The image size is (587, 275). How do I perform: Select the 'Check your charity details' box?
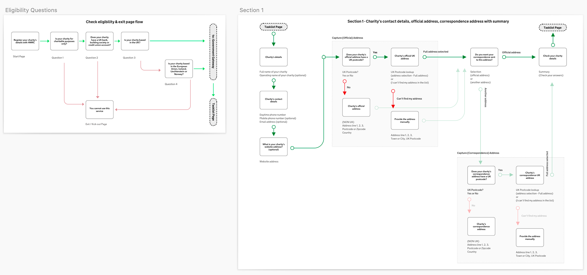(x=553, y=57)
